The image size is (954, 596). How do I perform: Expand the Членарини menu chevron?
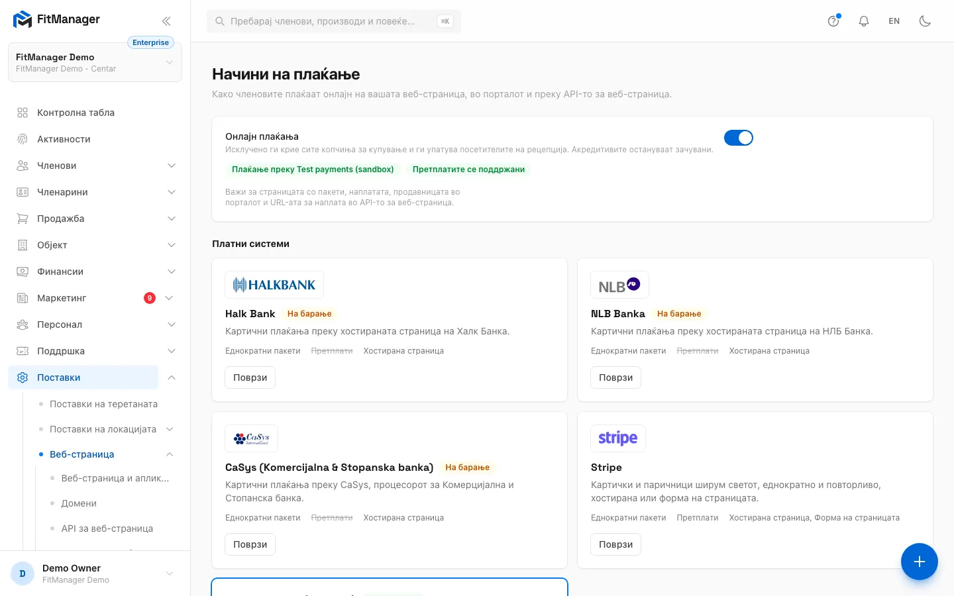tap(172, 192)
